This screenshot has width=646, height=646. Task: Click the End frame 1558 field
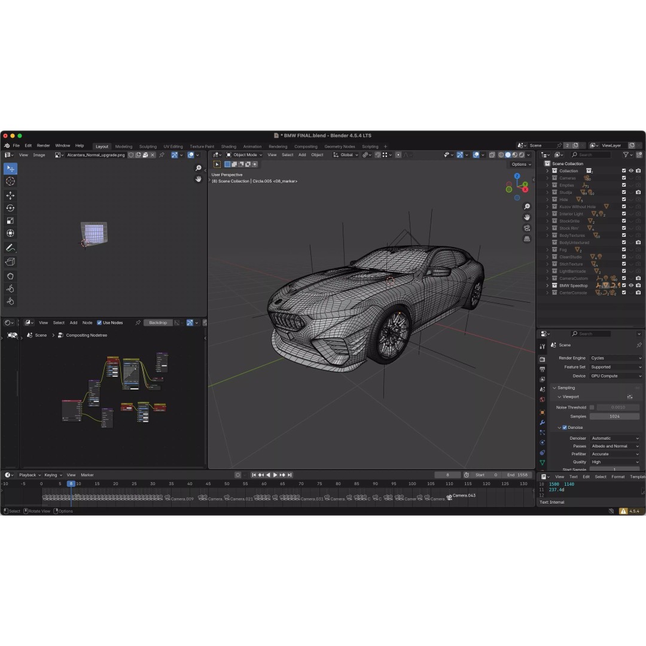coord(517,475)
